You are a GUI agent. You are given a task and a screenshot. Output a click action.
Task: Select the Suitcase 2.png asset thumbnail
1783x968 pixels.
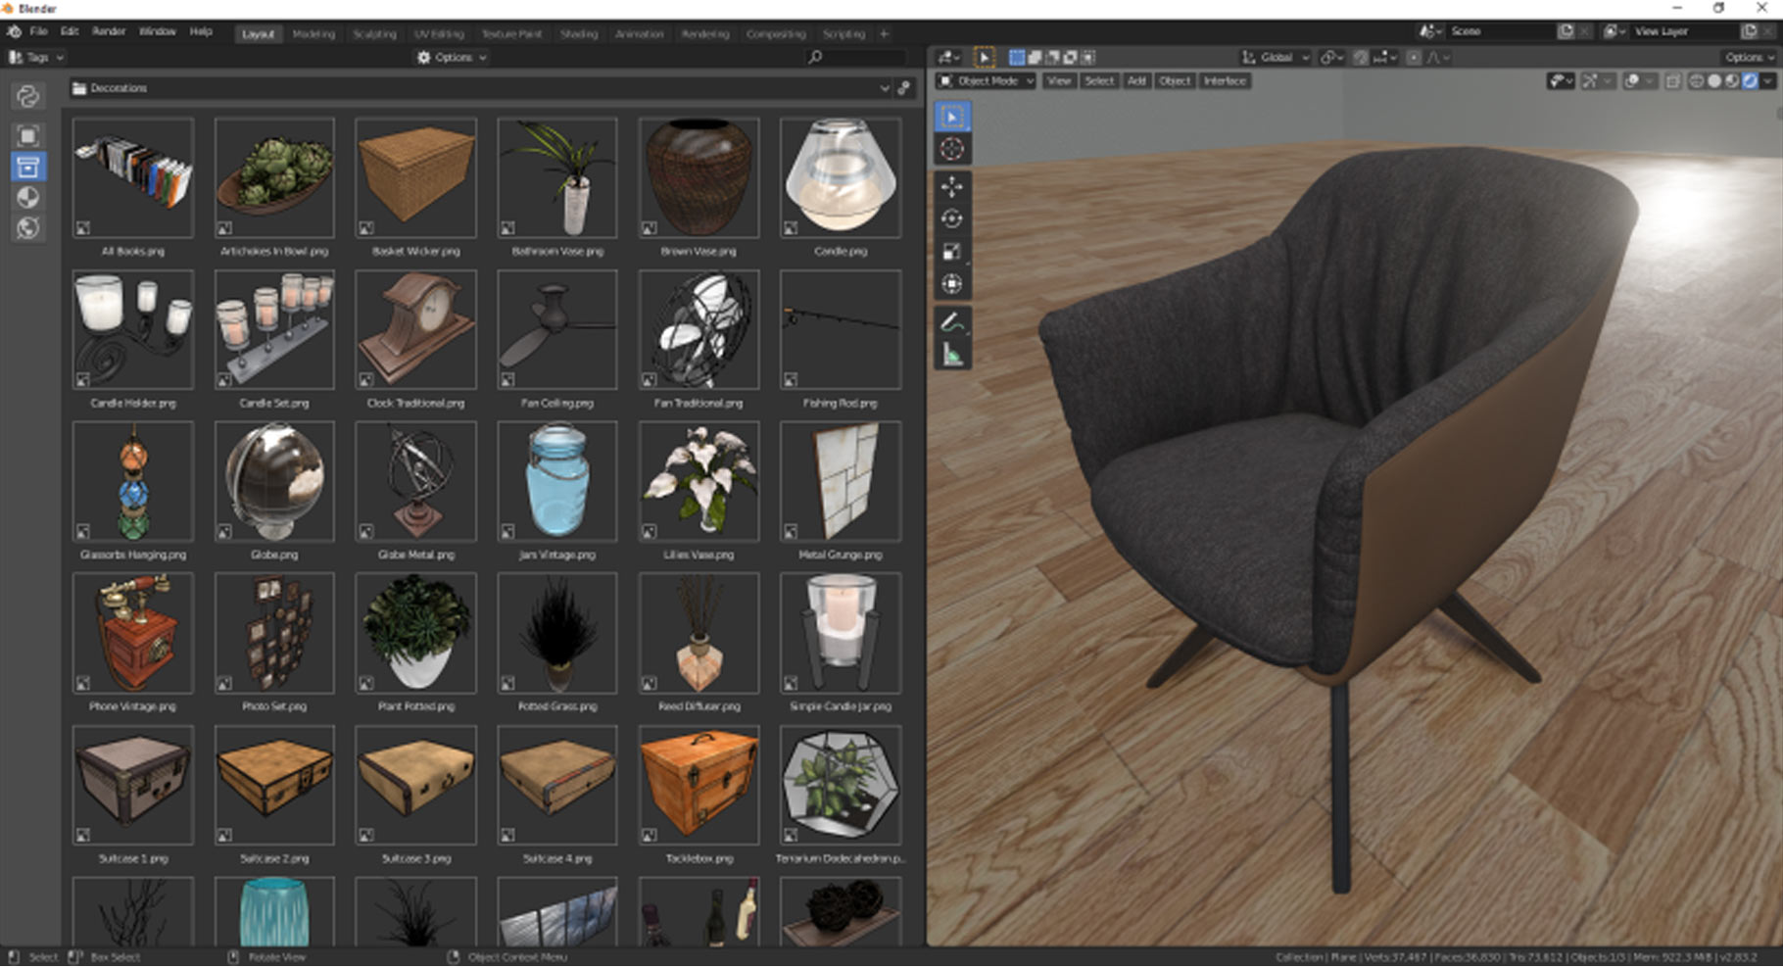click(274, 784)
